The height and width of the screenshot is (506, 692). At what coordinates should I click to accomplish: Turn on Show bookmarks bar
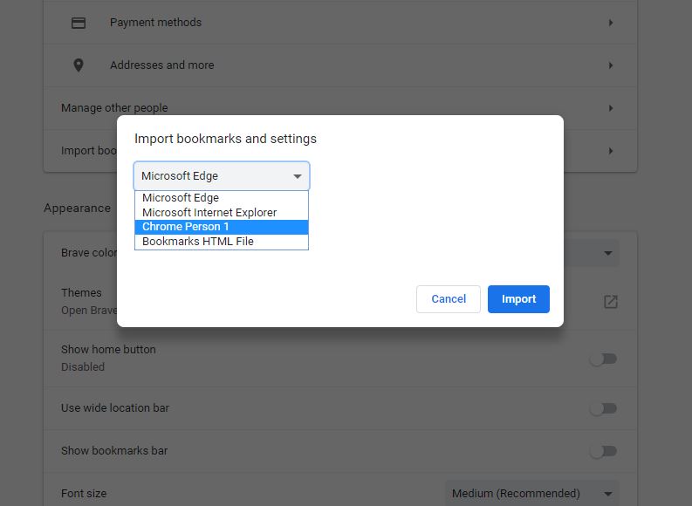[603, 451]
